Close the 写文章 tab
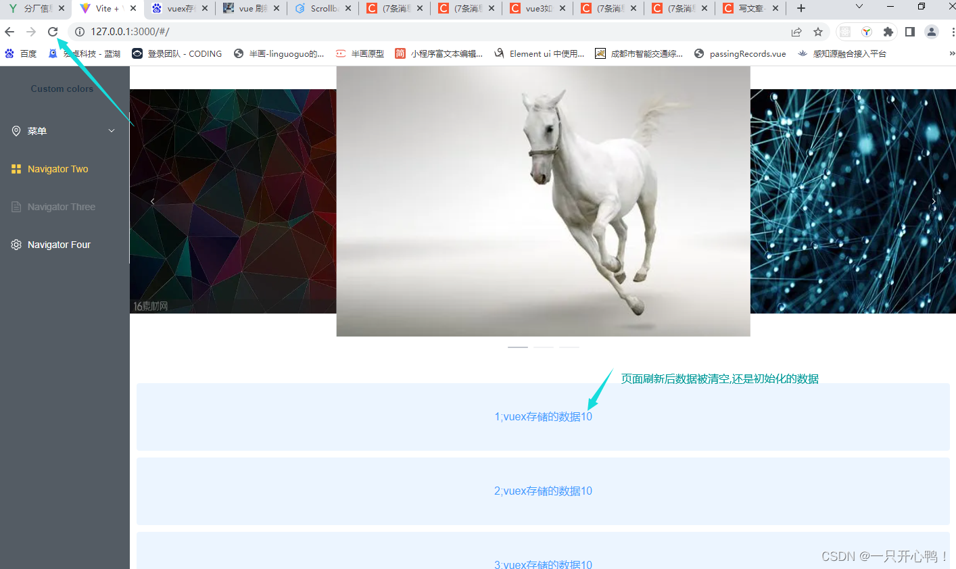The image size is (956, 569). (775, 8)
